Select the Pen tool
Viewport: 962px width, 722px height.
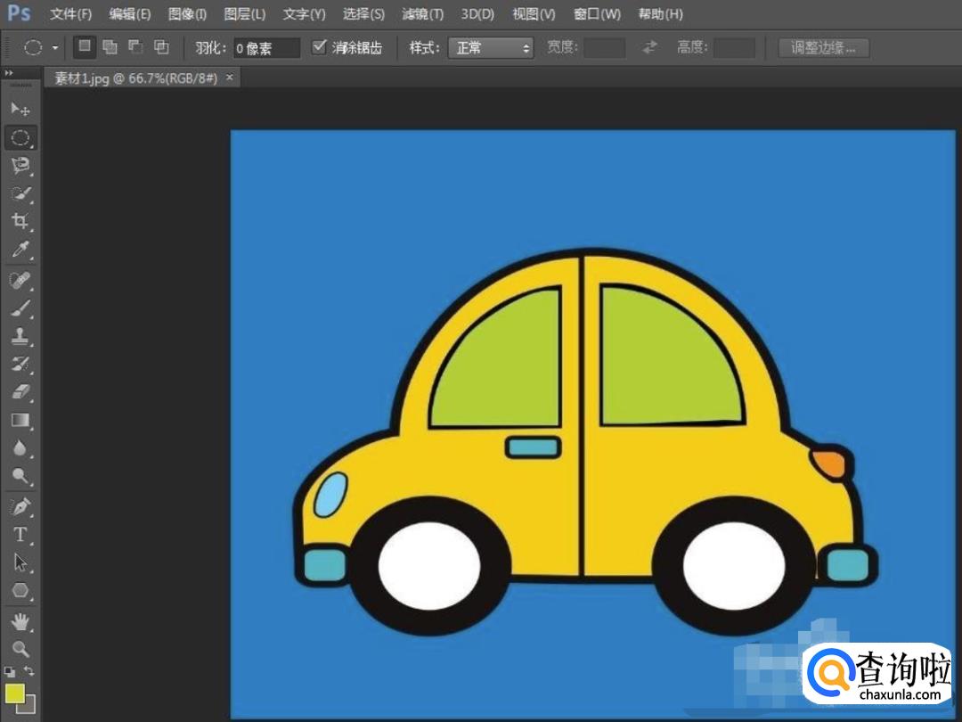click(20, 506)
